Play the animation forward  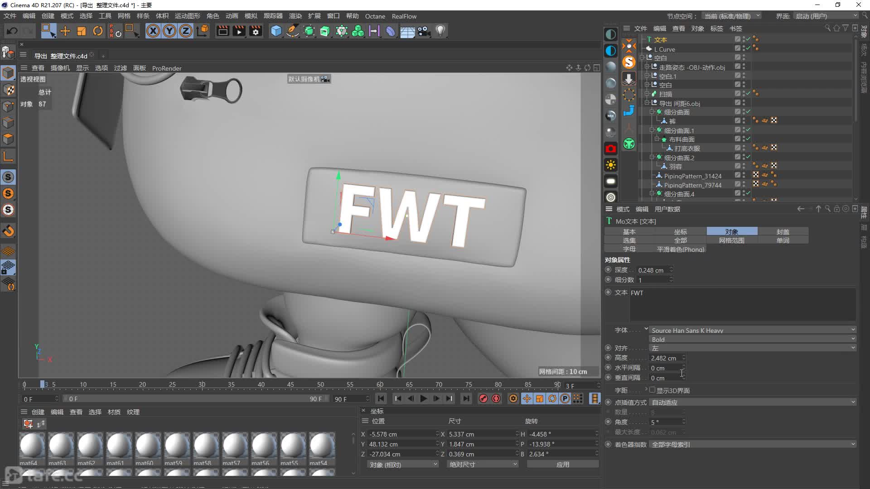tap(423, 398)
